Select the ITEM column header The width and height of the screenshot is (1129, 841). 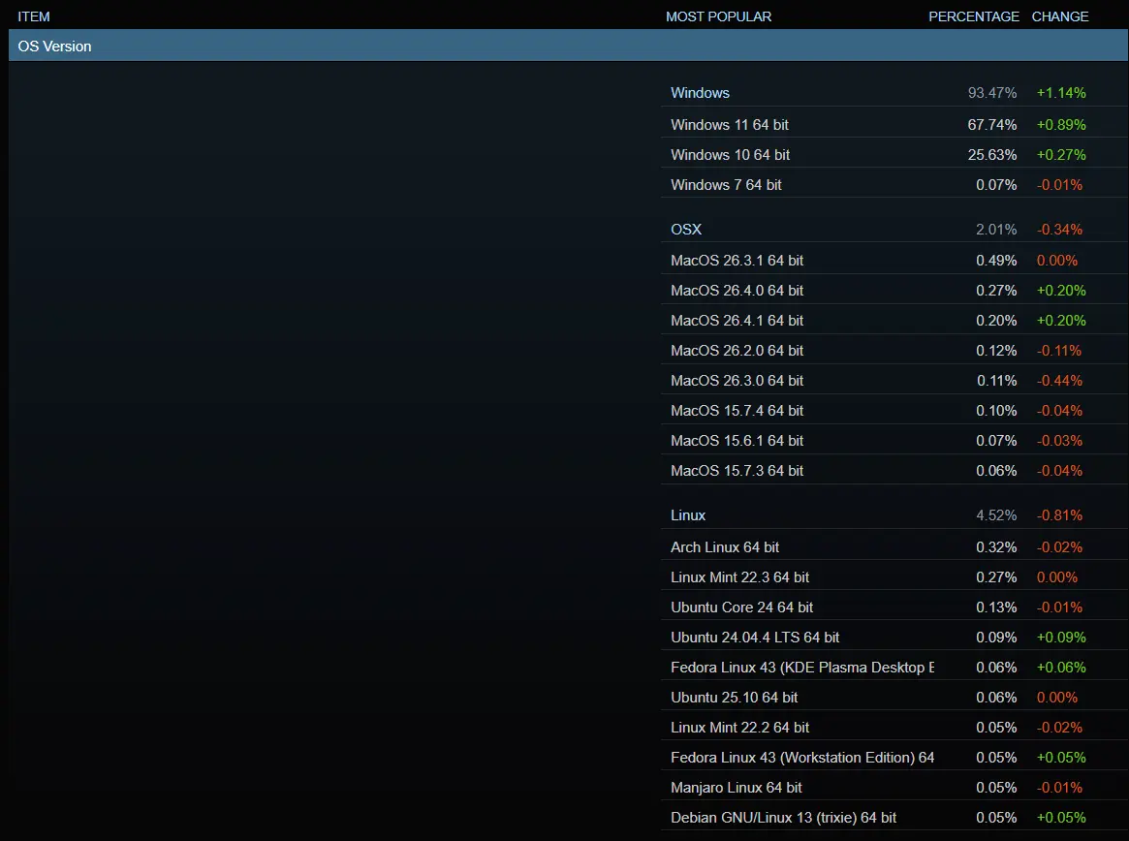(34, 16)
